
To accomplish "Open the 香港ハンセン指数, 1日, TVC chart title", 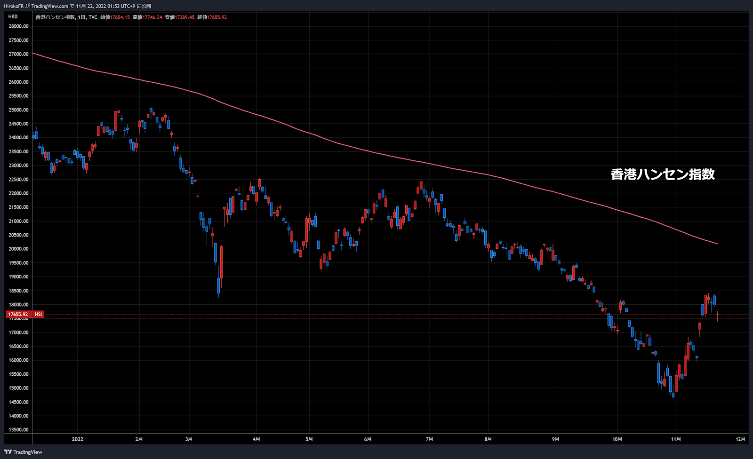I will click(66, 17).
